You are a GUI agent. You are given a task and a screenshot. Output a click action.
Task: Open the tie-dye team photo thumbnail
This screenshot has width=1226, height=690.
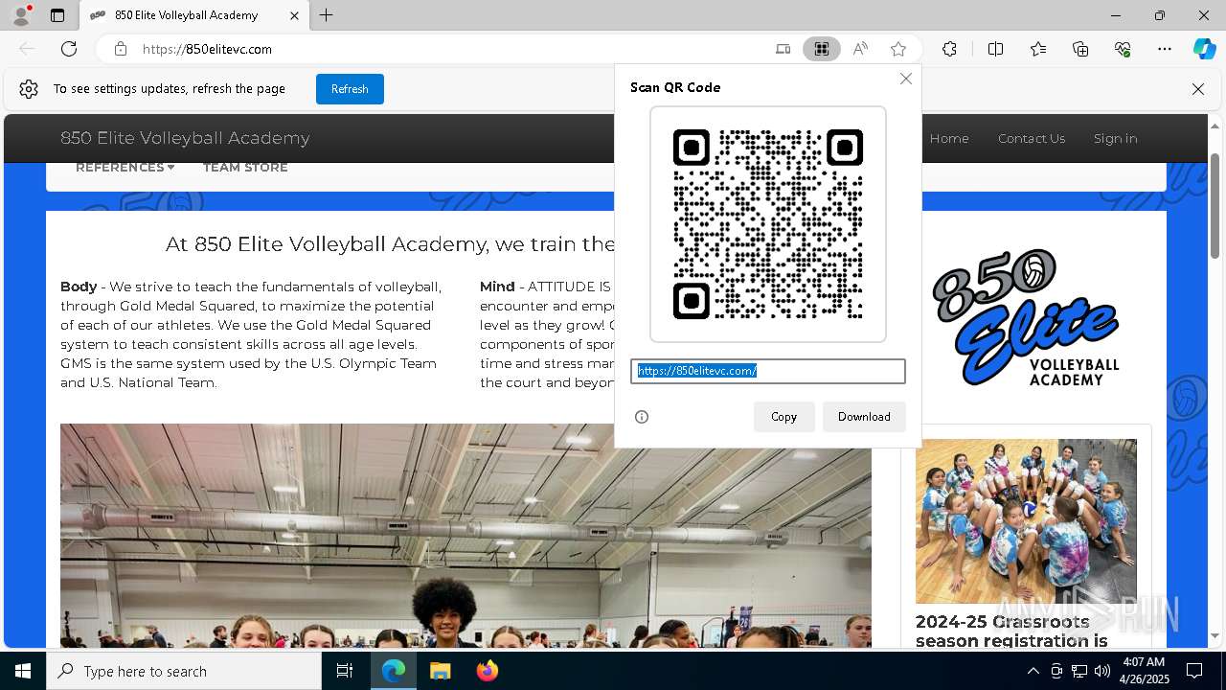(x=1026, y=521)
